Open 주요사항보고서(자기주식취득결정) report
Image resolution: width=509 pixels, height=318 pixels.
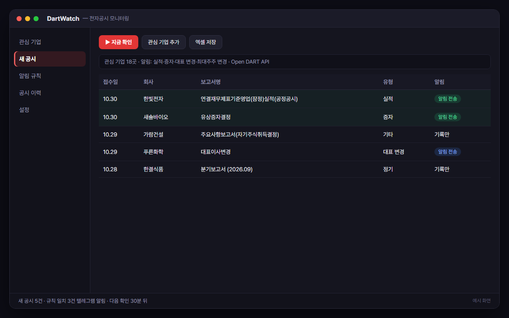pos(240,134)
